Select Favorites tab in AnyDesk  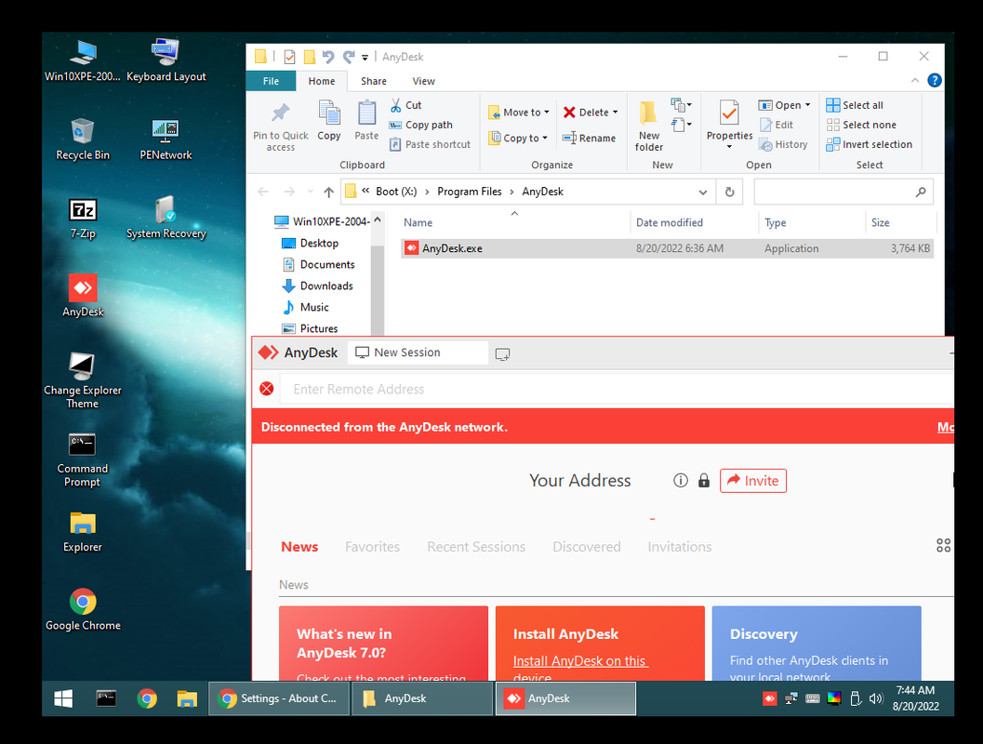click(372, 547)
